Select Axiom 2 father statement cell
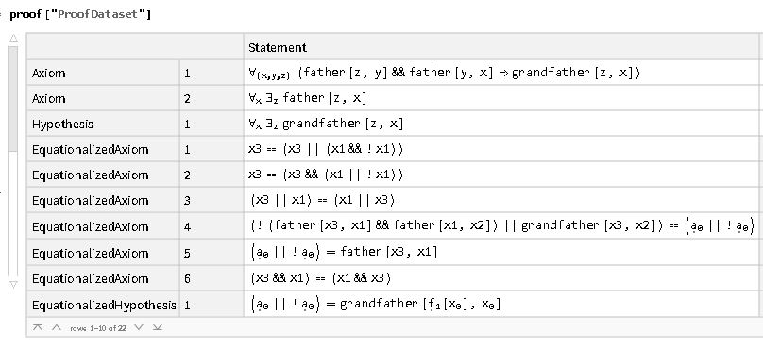Screen dimensions: 763x349 500,99
